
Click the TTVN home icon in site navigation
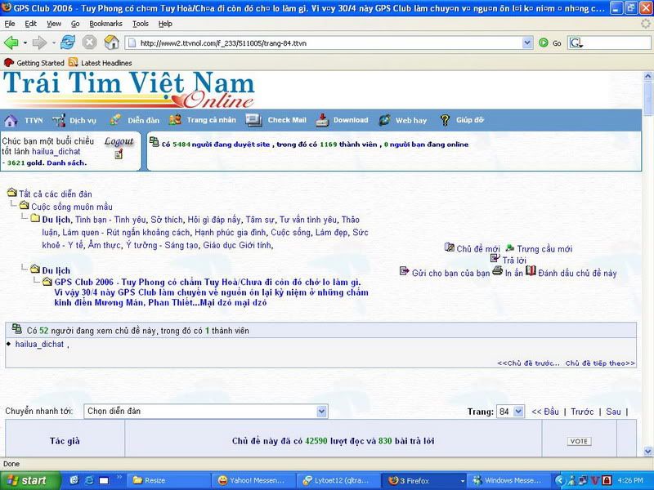pyautogui.click(x=11, y=120)
